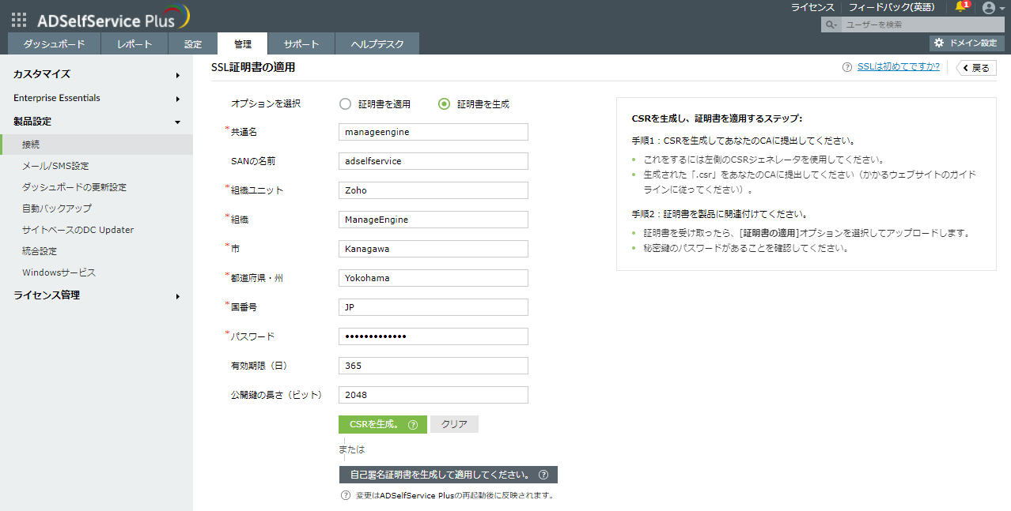Open メール/SMS設定 in the sidebar
This screenshot has width=1011, height=511.
(55, 166)
